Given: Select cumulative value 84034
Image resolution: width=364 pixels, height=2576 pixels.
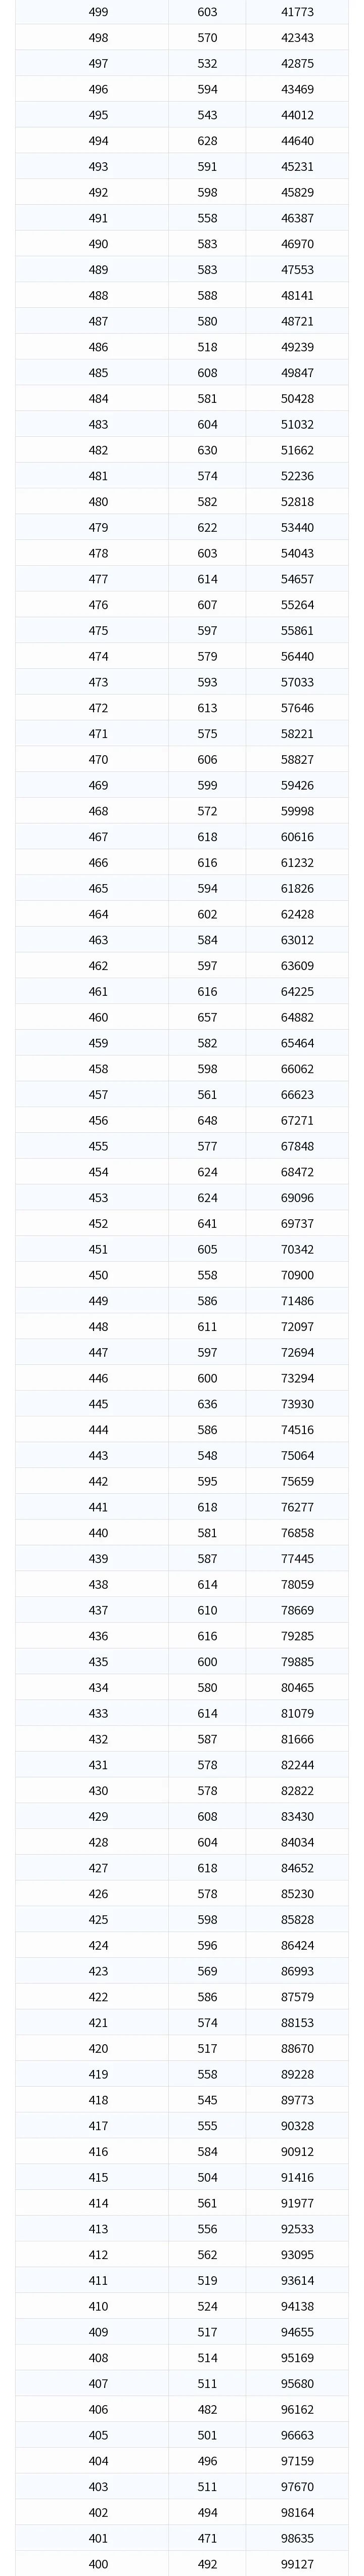Looking at the screenshot, I should (x=297, y=1842).
